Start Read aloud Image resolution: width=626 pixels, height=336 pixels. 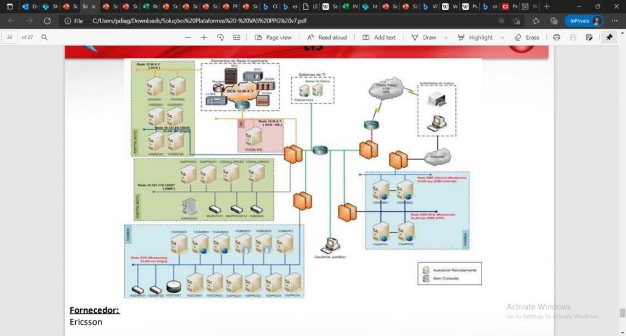tap(327, 37)
